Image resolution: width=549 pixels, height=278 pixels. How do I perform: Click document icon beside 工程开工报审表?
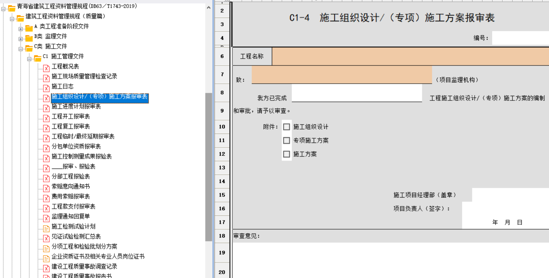pyautogui.click(x=46, y=118)
